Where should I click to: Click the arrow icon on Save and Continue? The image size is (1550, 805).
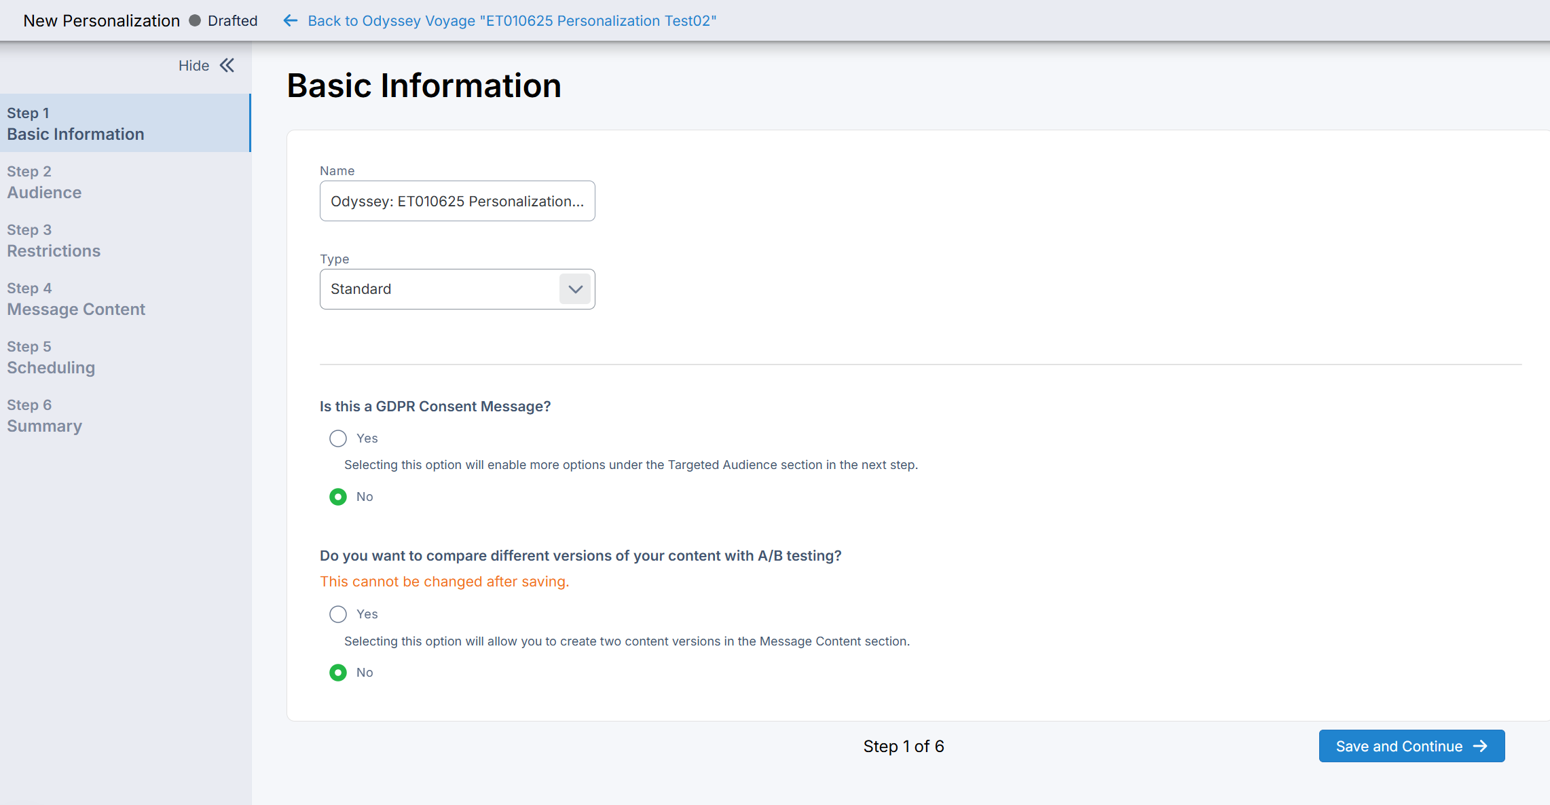[x=1481, y=746]
